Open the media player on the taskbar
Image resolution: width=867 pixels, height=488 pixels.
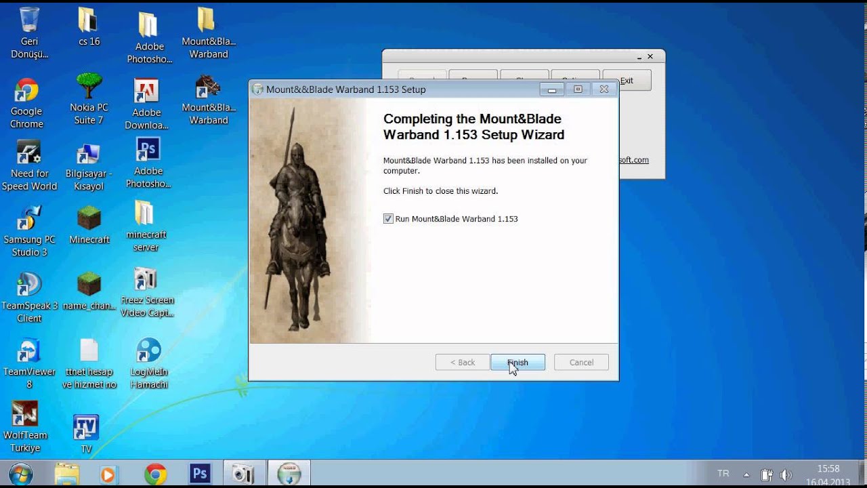click(108, 473)
